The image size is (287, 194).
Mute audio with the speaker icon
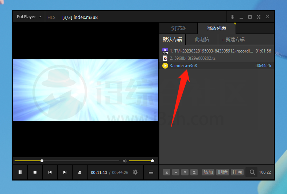click(x=125, y=161)
